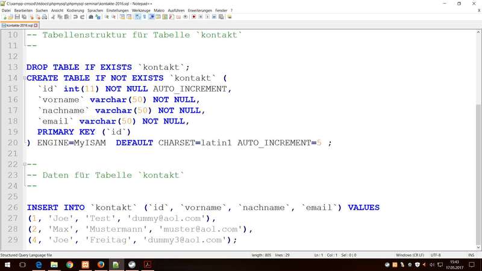The height and width of the screenshot is (271, 482).
Task: Start macro recording with the red record icon
Action: pyautogui.click(x=194, y=17)
